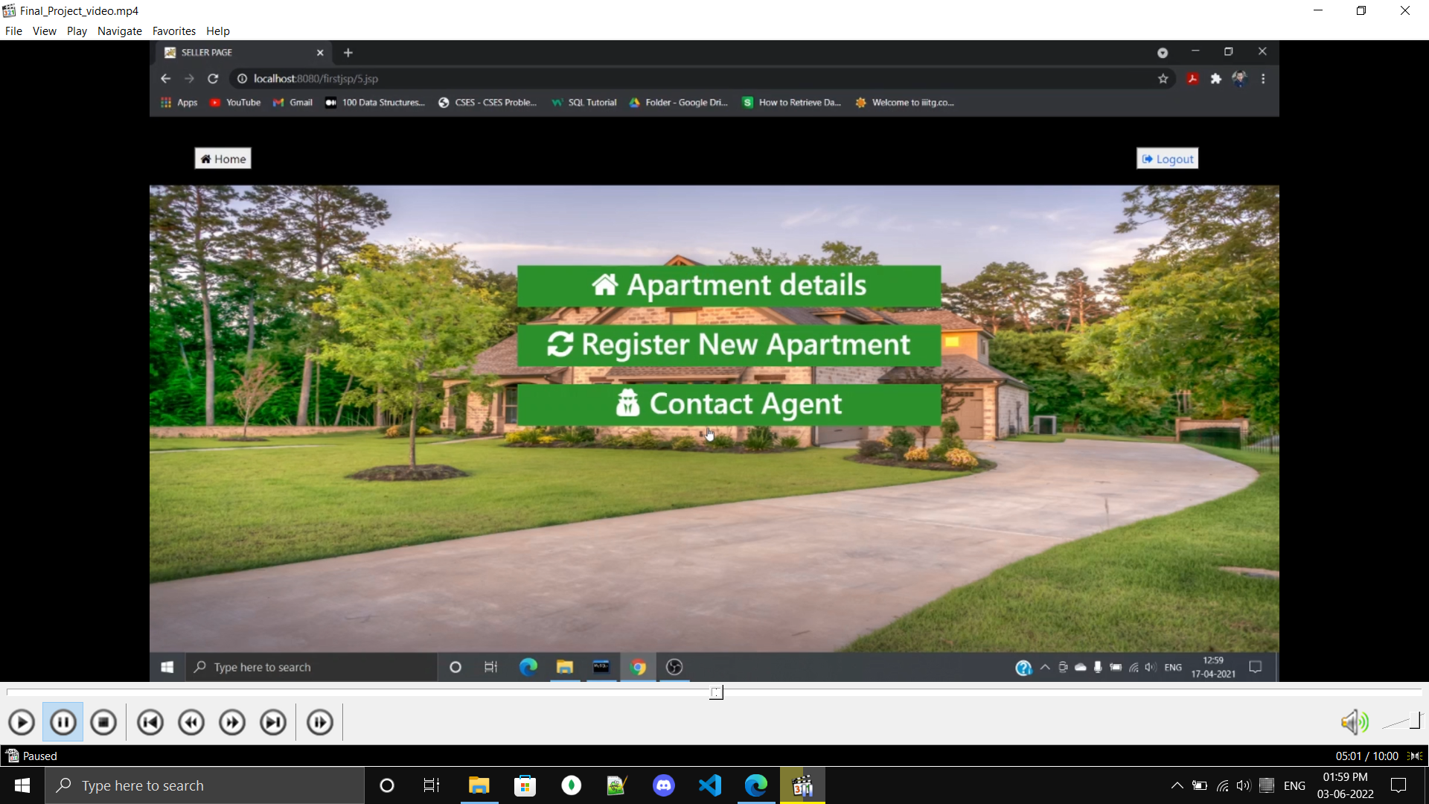Open the File menu
The width and height of the screenshot is (1429, 804).
13,31
